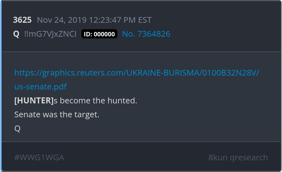The image size is (282, 172).
Task: Click the bold [HUNTER] text
Action: [34, 101]
